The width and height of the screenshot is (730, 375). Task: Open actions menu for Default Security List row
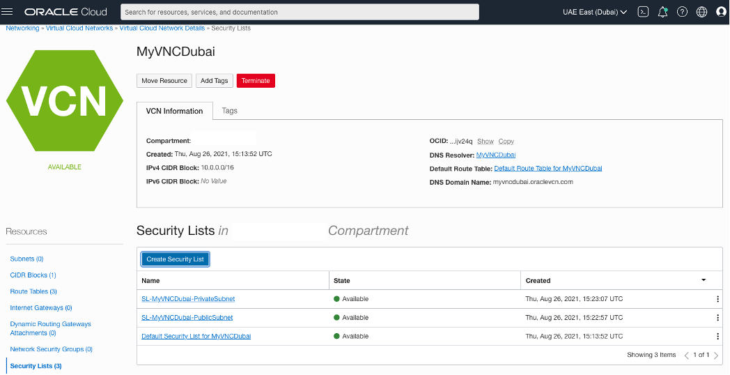717,337
